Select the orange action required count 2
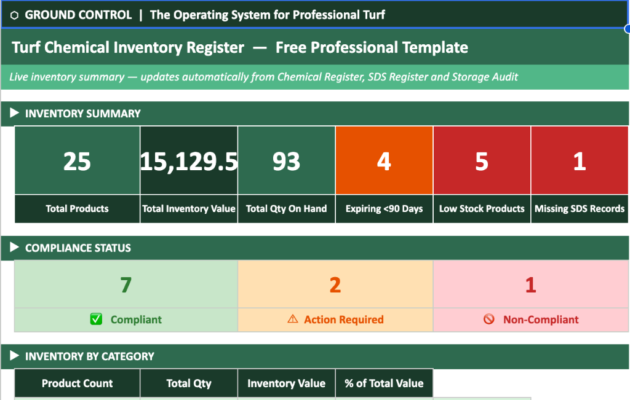This screenshot has height=400, width=630. [x=335, y=284]
